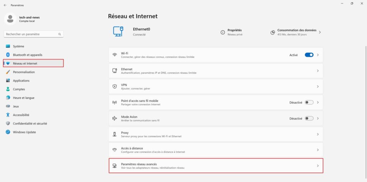Expand the Mode Avion row chevron

pos(318,118)
